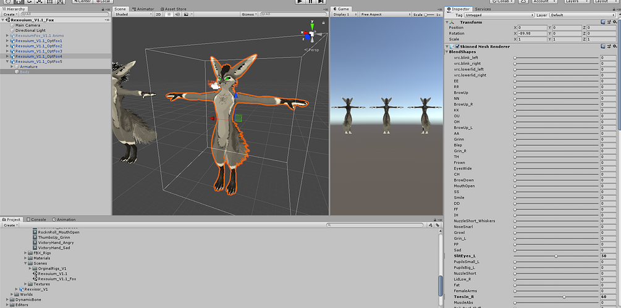Collapse the BlendShapes foldout

pos(447,52)
